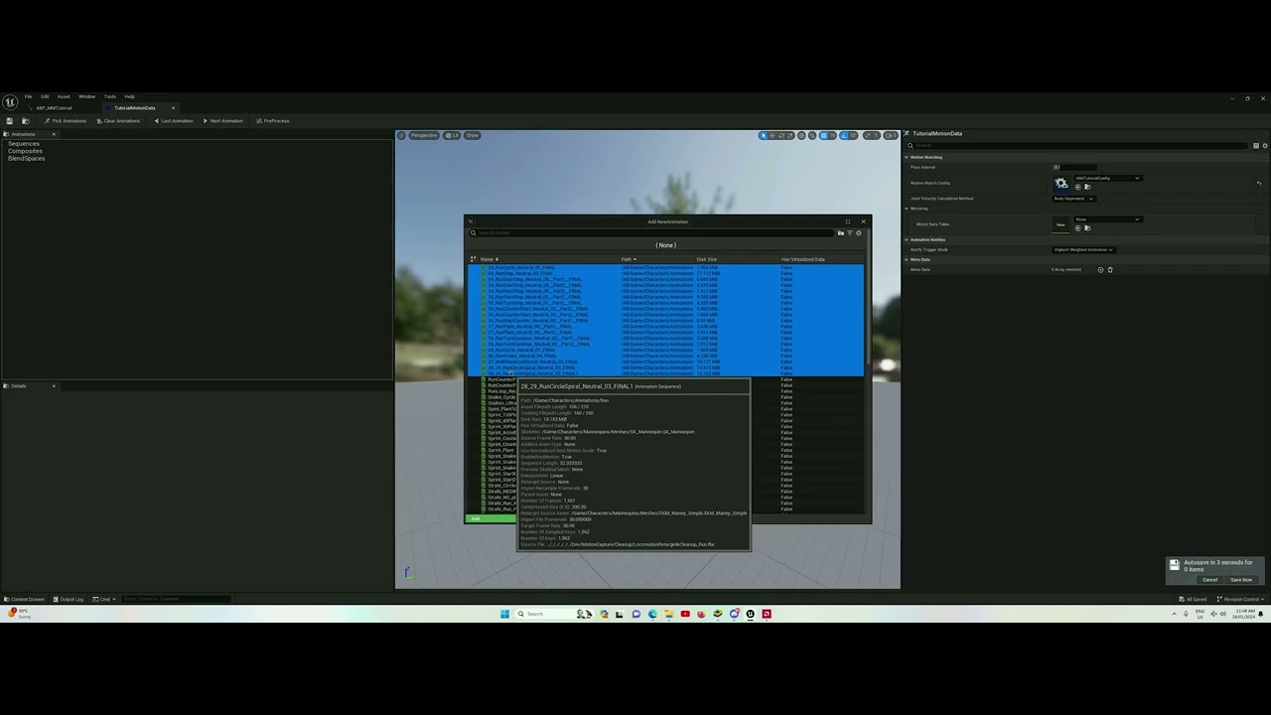This screenshot has width=1271, height=715.
Task: Click Clear Animations in the toolbar
Action: 117,121
